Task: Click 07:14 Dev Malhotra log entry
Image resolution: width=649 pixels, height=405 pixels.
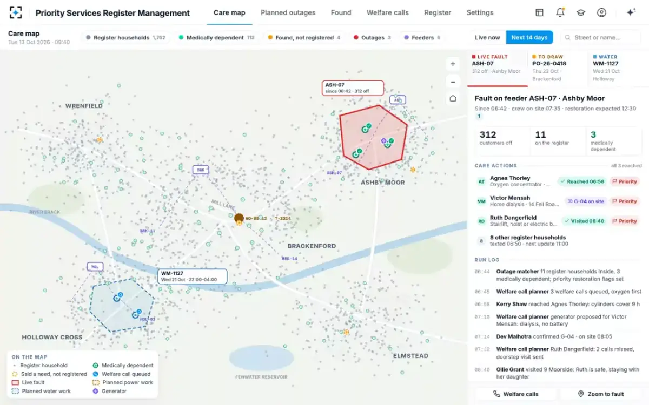Action: click(558, 336)
